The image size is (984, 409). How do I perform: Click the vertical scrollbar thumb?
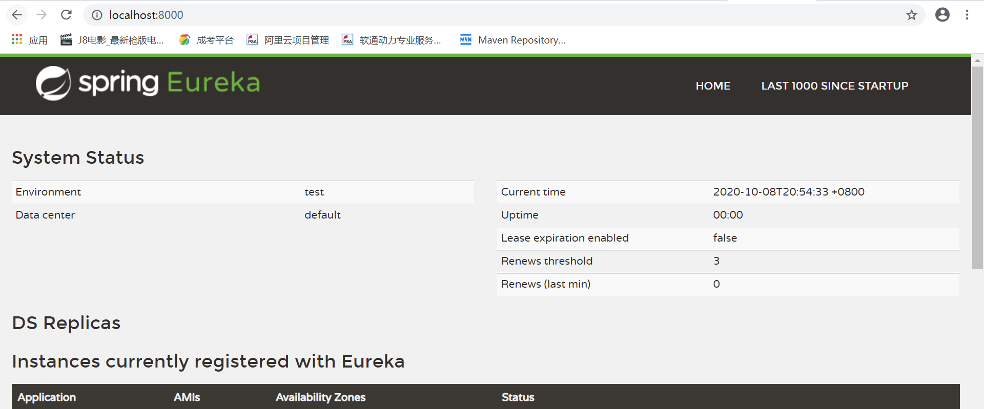(977, 167)
